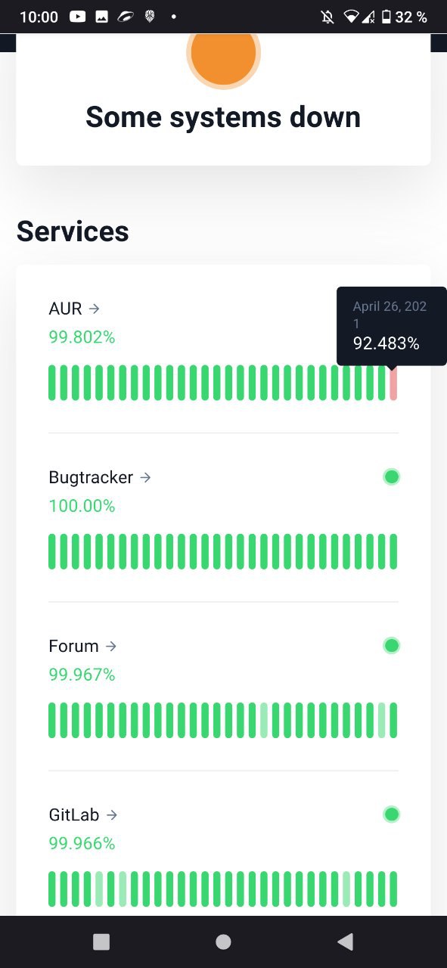Image resolution: width=447 pixels, height=968 pixels.
Task: Tap the 10:00 clock in status bar
Action: pos(39,17)
